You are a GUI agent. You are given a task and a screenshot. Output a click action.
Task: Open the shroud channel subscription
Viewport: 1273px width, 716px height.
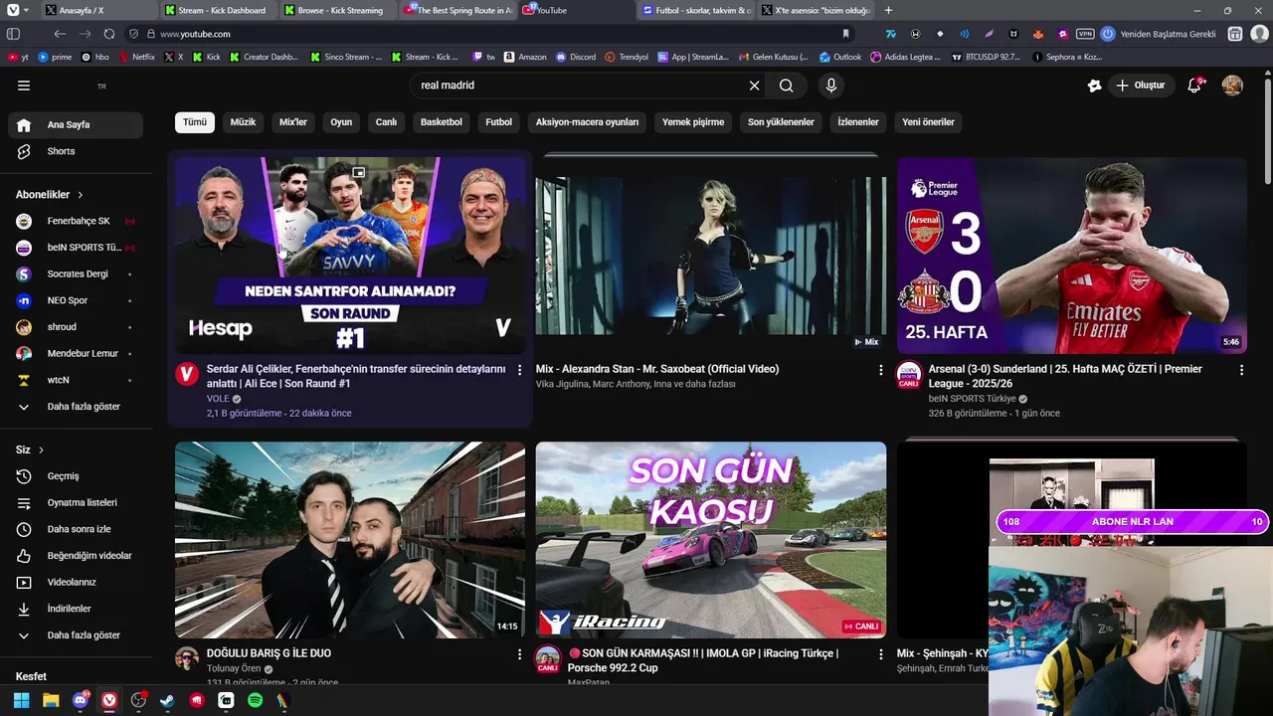pyautogui.click(x=76, y=327)
